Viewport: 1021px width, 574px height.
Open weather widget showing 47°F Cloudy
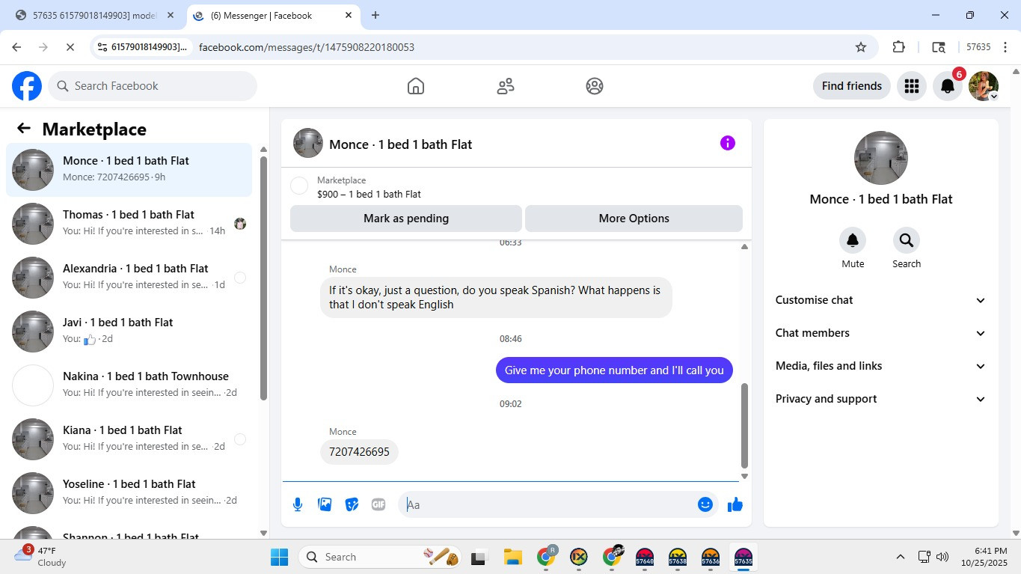tap(41, 557)
